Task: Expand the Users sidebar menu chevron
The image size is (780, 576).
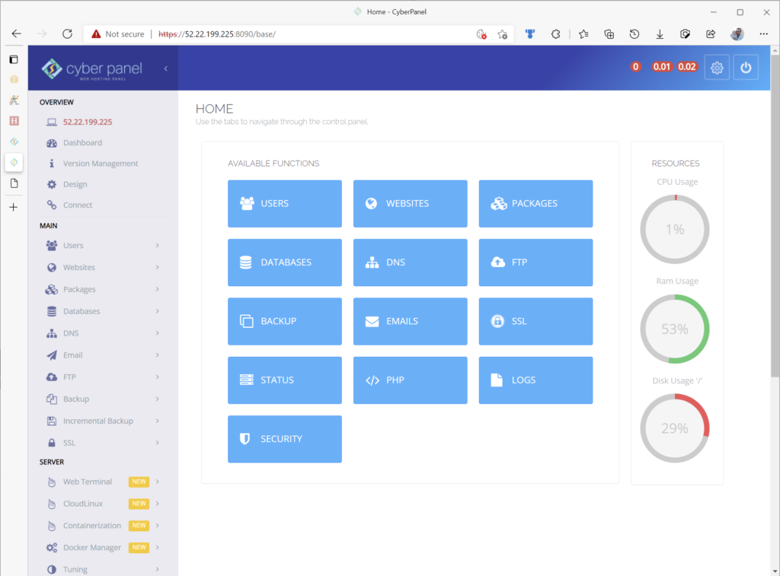Action: (157, 246)
